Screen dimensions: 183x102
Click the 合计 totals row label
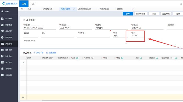(23, 97)
